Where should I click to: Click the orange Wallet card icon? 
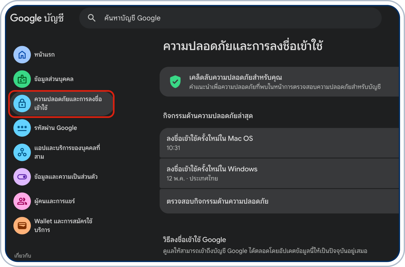pyautogui.click(x=22, y=226)
